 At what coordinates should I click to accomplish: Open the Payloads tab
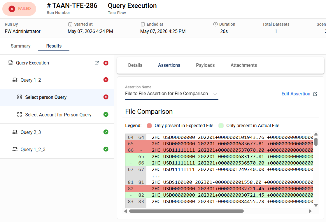(x=205, y=65)
